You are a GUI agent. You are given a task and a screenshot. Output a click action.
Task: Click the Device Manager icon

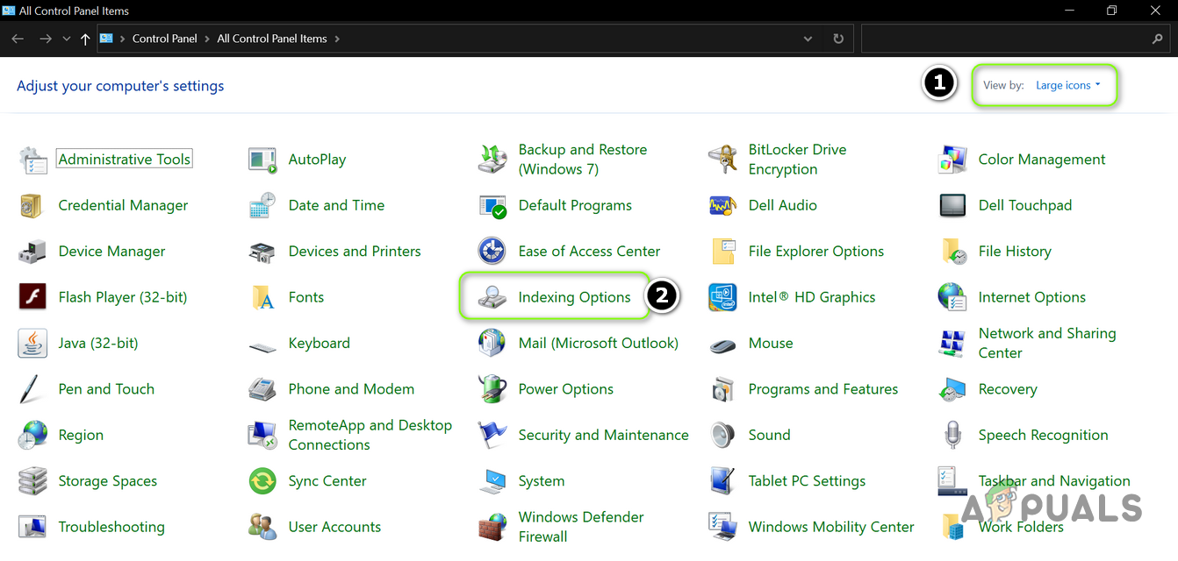point(32,252)
